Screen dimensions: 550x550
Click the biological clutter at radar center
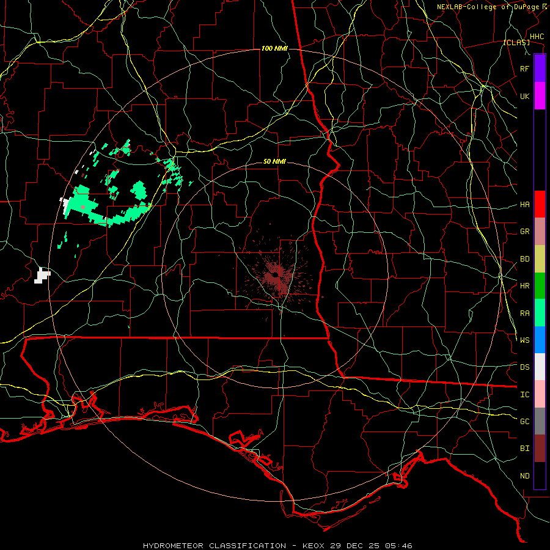pyautogui.click(x=276, y=276)
